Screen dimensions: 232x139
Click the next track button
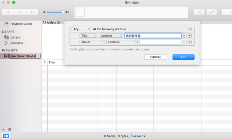[x=32, y=12]
